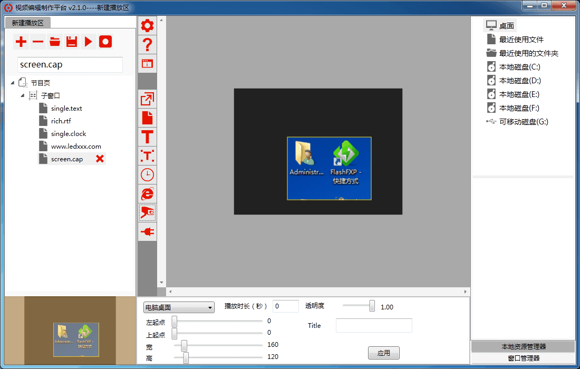
Task: Click the Title text input field
Action: [374, 325]
